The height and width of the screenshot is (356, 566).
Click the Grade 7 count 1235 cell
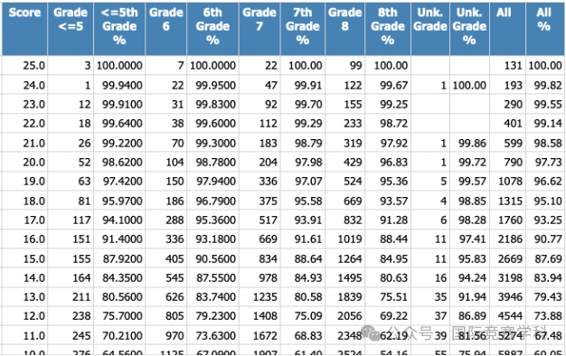click(259, 297)
